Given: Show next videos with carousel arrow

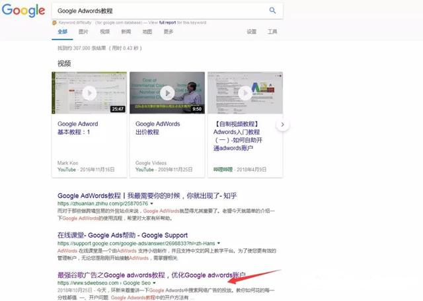Looking at the screenshot, I should click(282, 124).
